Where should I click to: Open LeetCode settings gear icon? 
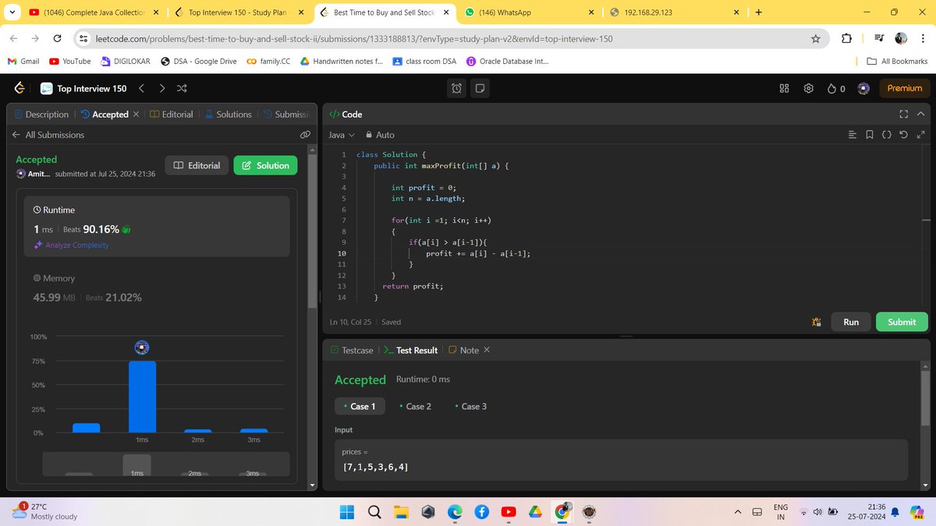tap(809, 88)
